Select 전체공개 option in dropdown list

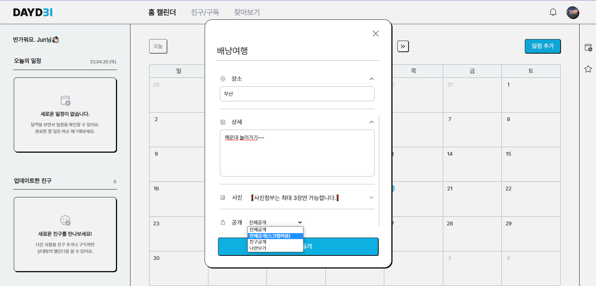275,230
